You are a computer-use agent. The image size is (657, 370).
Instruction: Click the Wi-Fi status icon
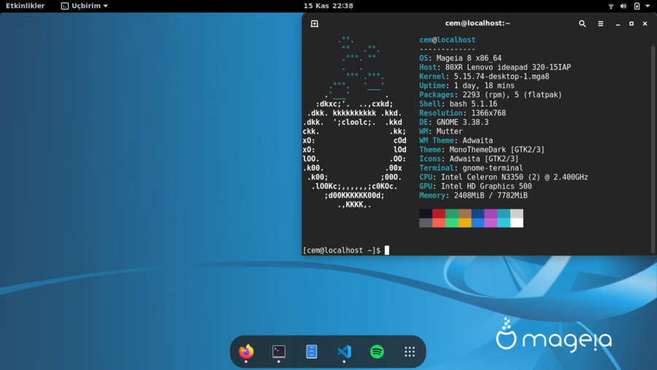(x=611, y=6)
